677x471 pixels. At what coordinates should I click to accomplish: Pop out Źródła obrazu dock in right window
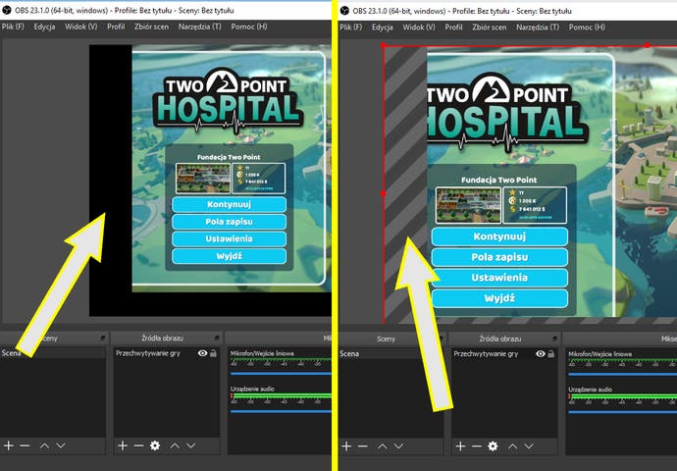coord(554,339)
